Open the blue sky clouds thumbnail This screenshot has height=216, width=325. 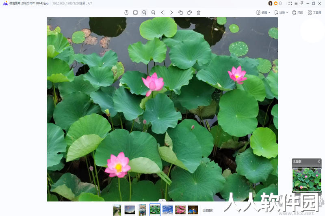pyautogui.click(x=168, y=210)
